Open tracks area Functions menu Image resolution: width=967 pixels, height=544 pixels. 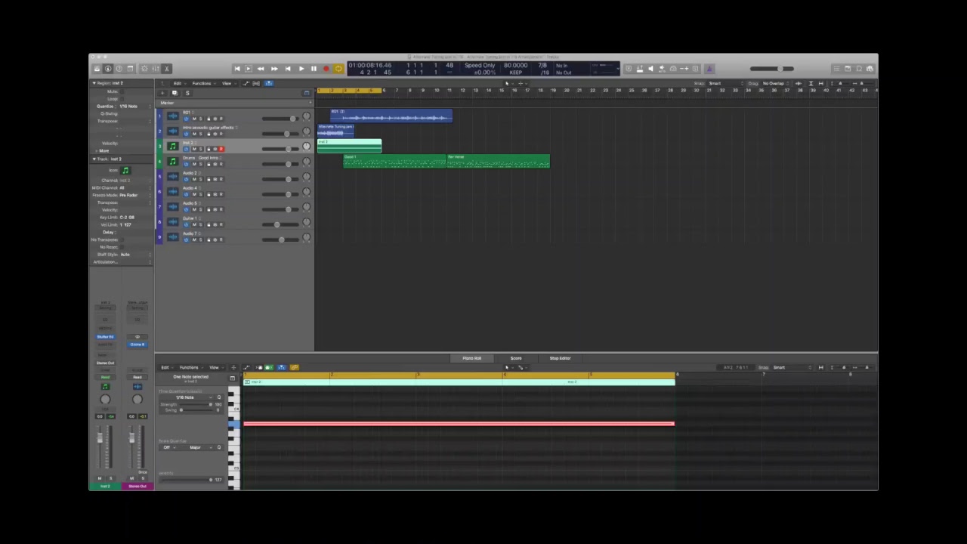click(x=202, y=83)
